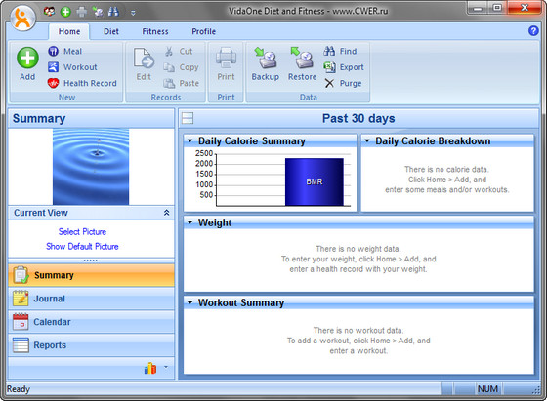Open the Journal view in sidebar
Viewport: 547px width, 401px height.
point(91,299)
